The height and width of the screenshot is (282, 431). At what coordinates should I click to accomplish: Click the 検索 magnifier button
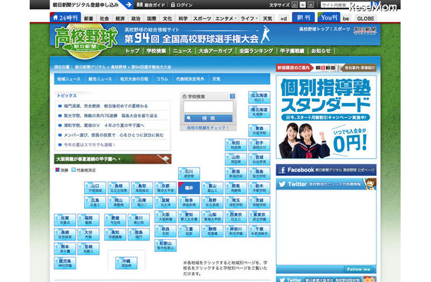pos(208,118)
